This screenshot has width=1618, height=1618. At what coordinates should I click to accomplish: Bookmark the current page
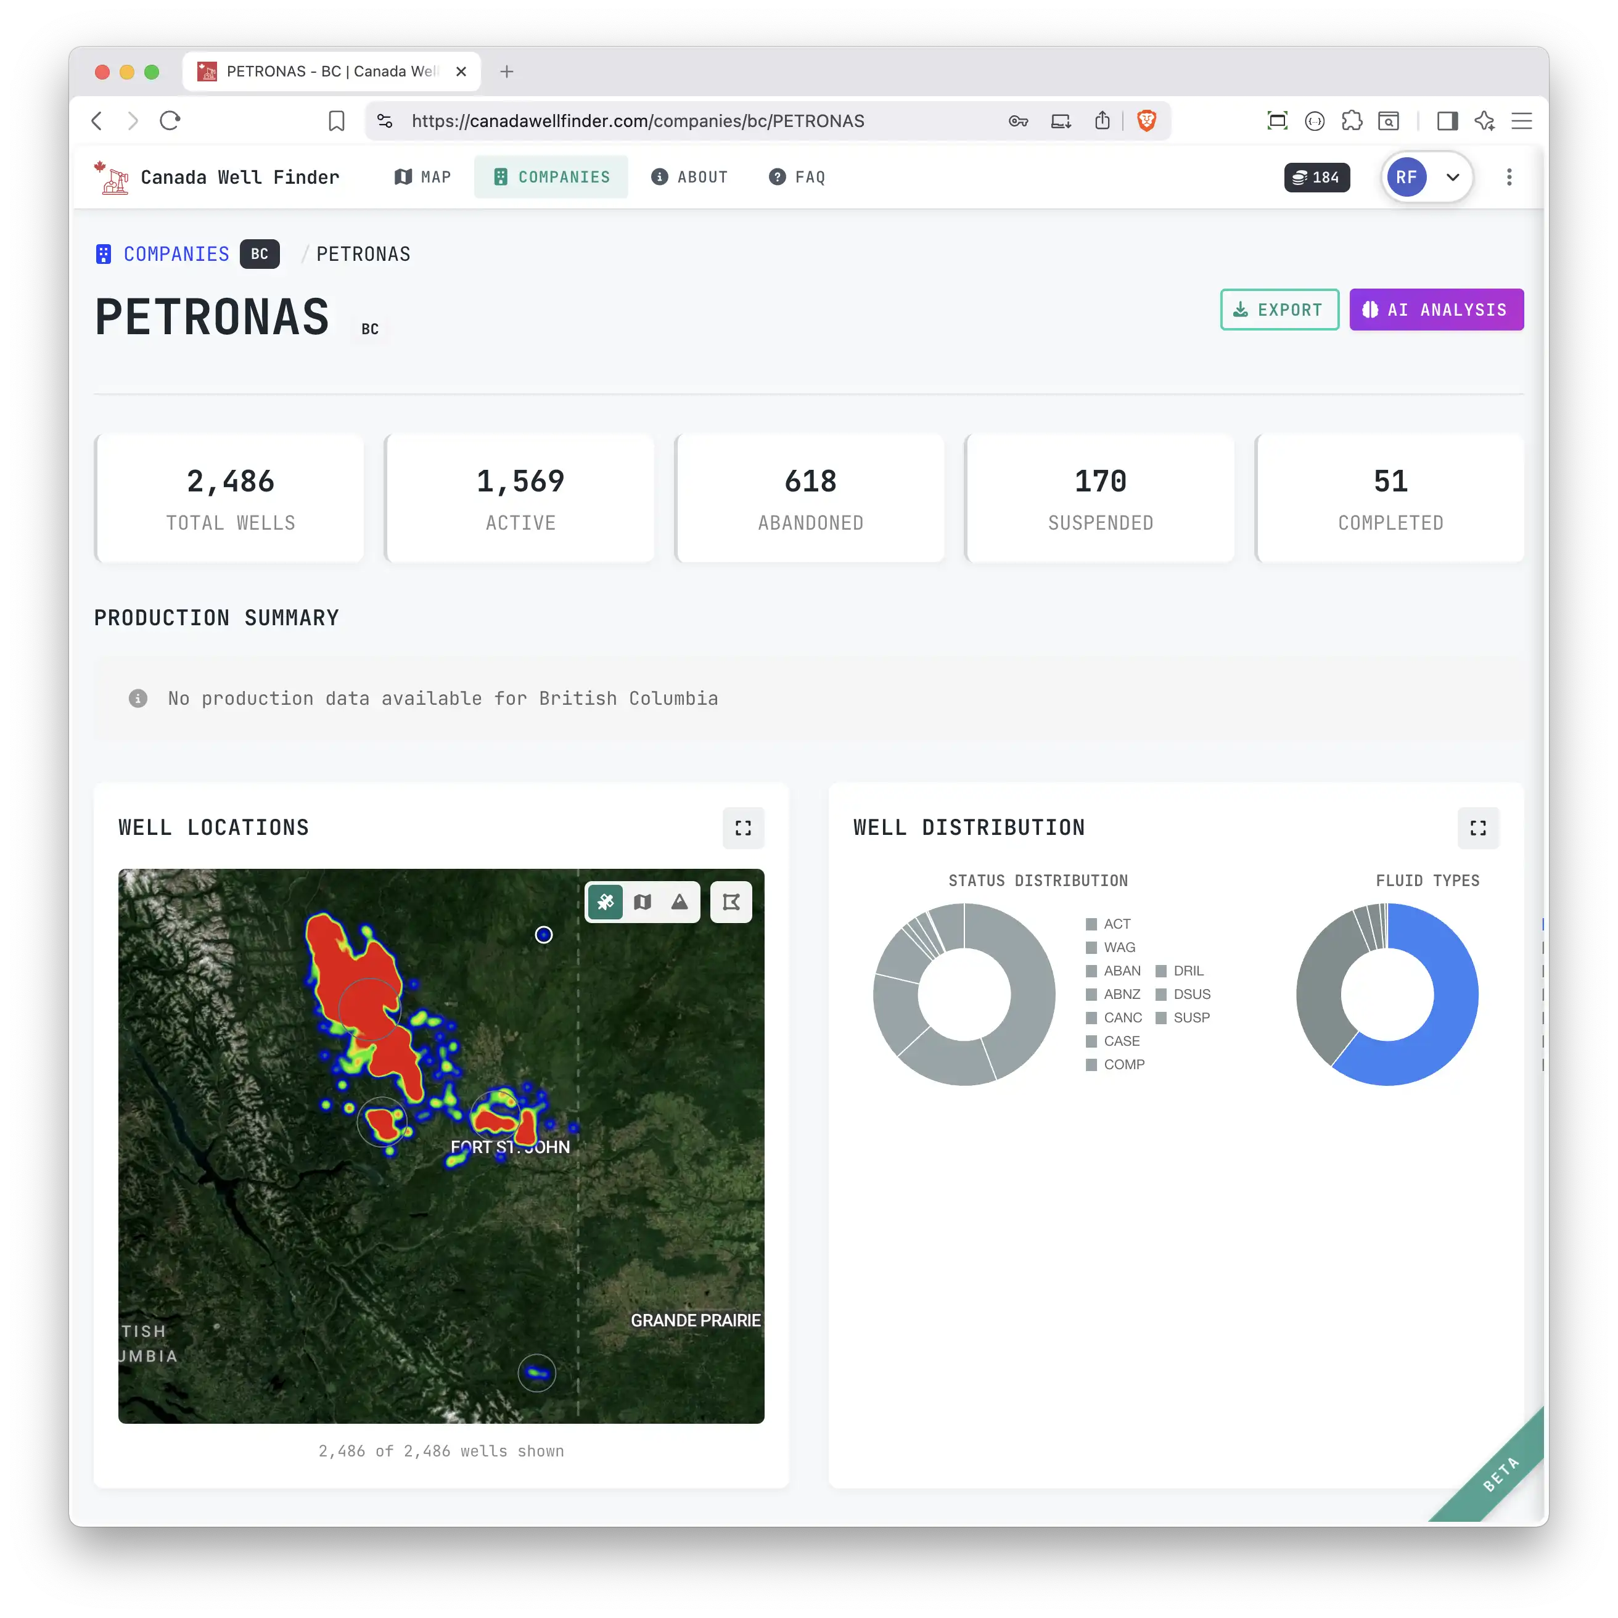[x=336, y=121]
